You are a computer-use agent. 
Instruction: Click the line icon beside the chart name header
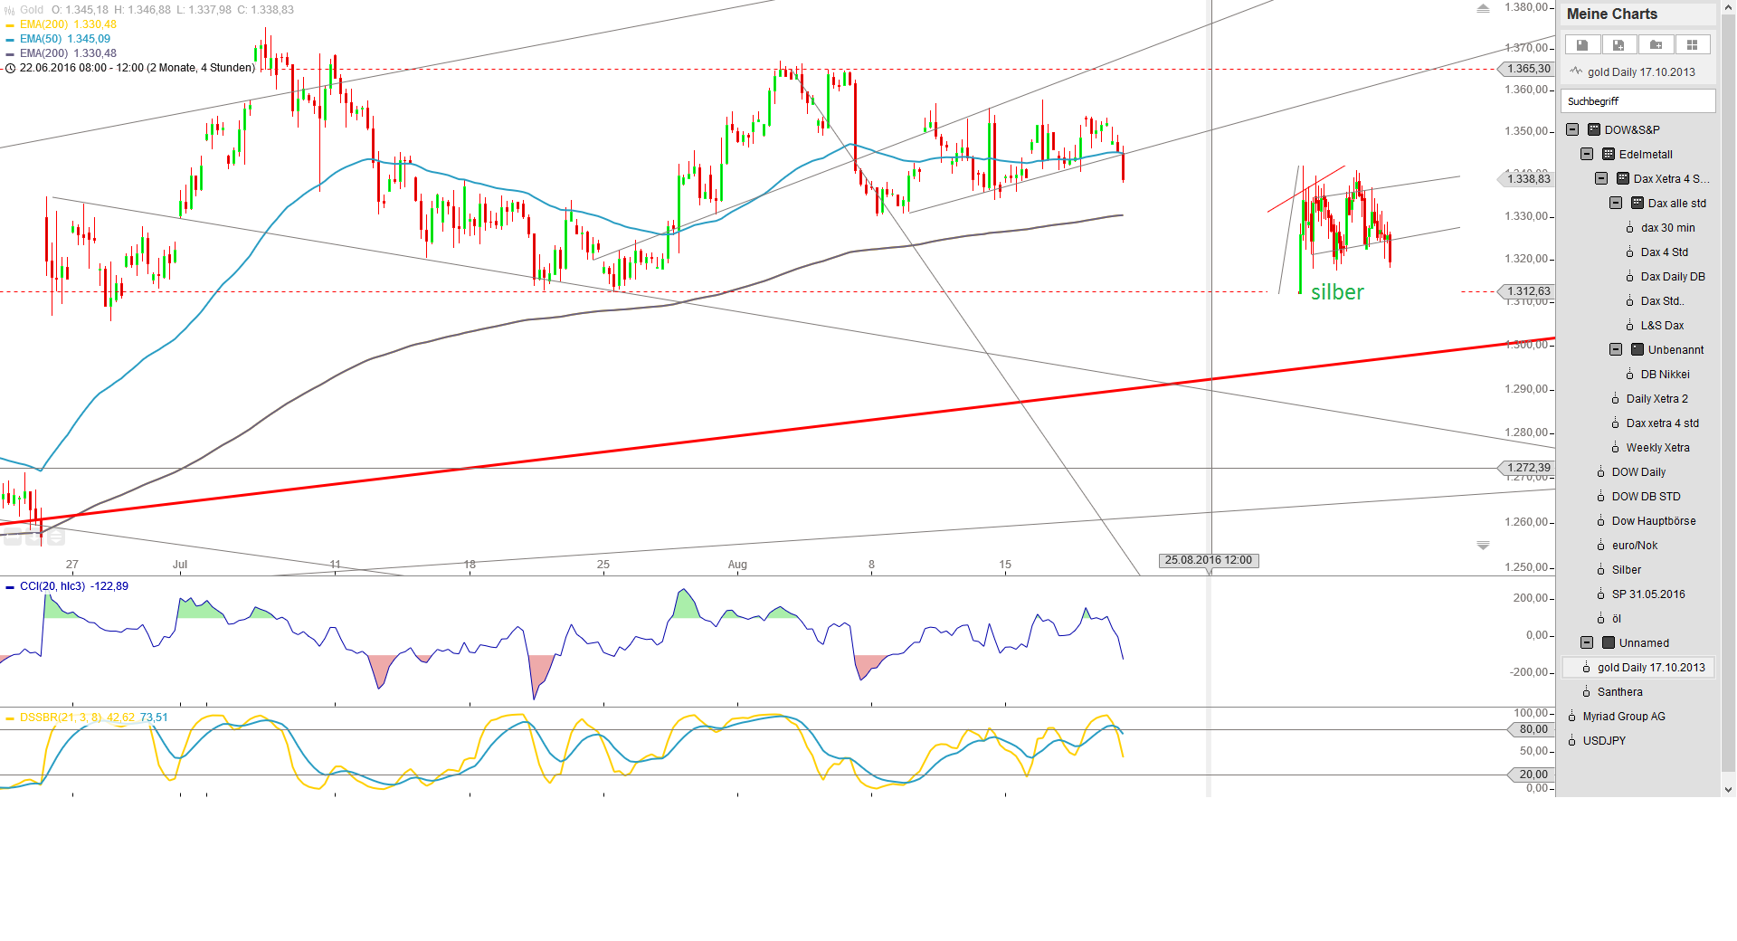coord(1577,71)
